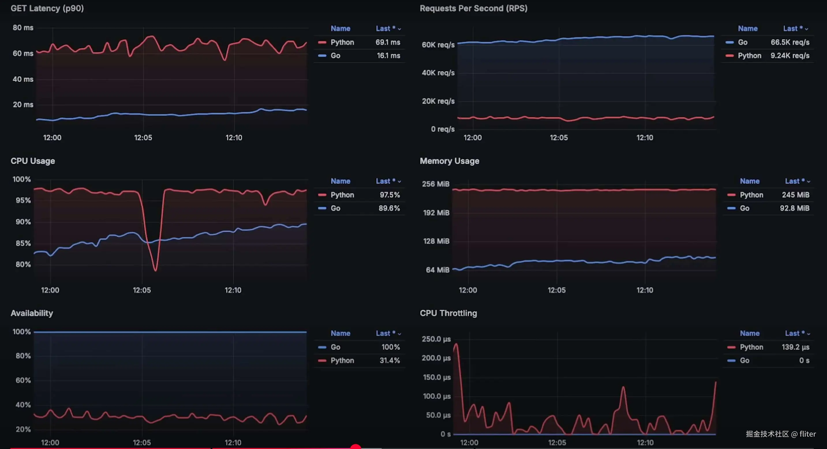Click Python color indicator in RPS legend
This screenshot has width=827, height=449.
729,56
